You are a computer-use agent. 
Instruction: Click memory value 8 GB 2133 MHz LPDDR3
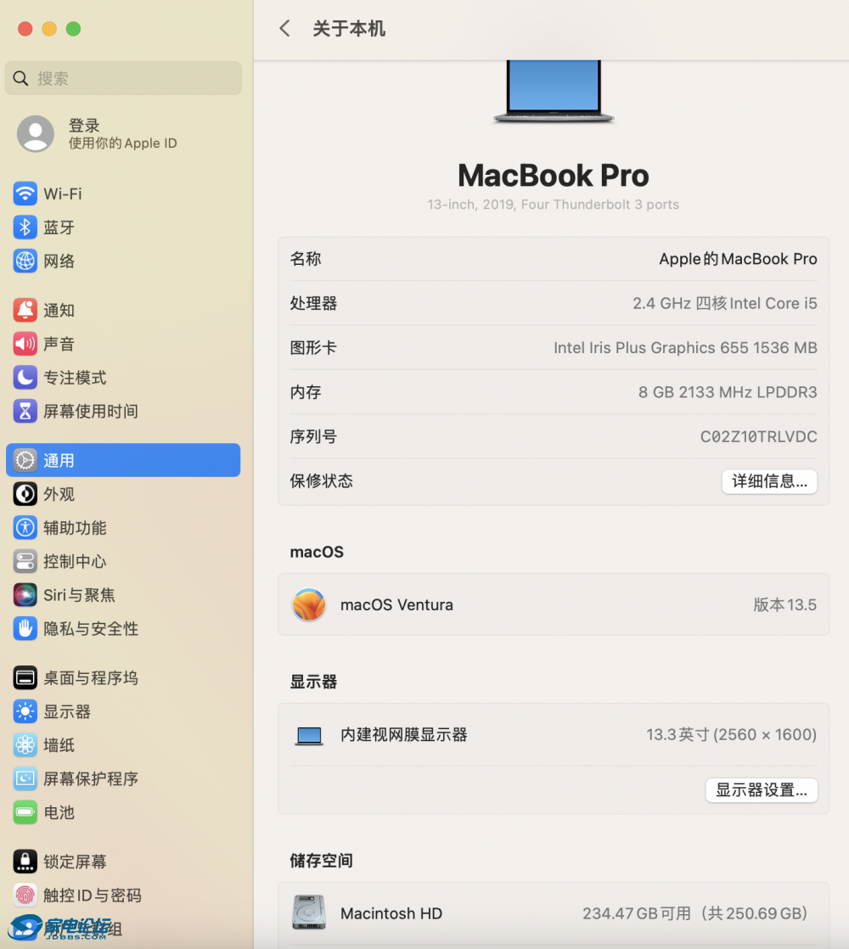tap(728, 392)
